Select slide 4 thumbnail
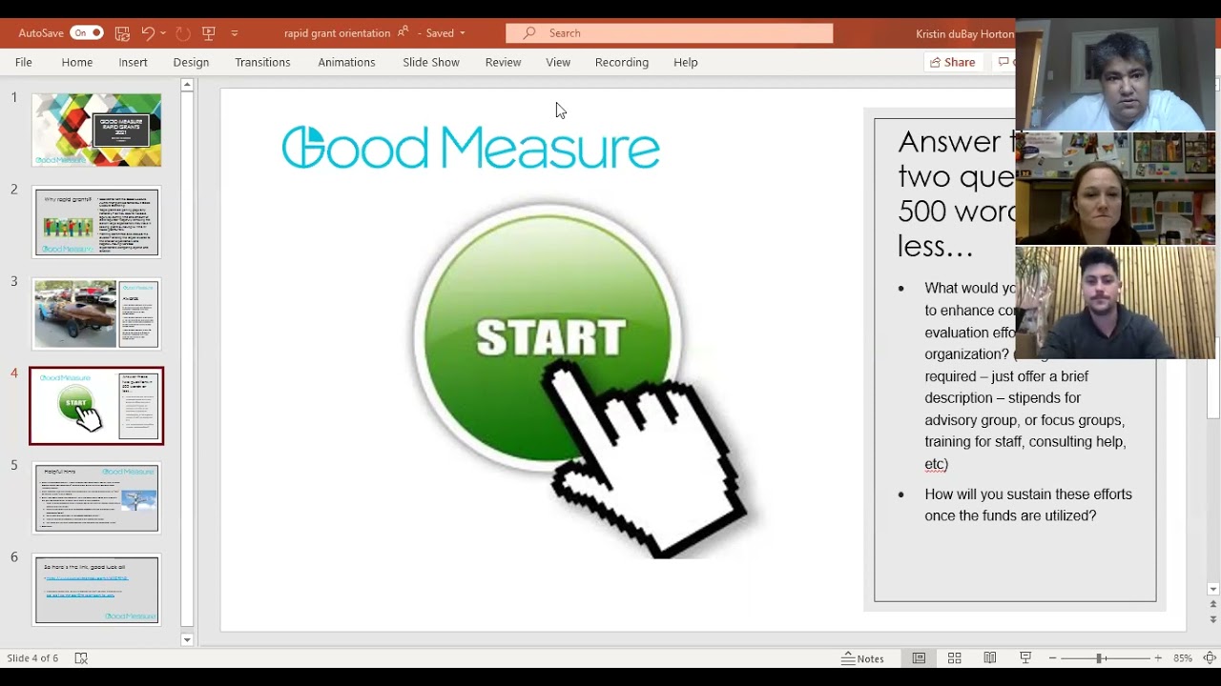Viewport: 1221px width, 686px height. [x=96, y=406]
